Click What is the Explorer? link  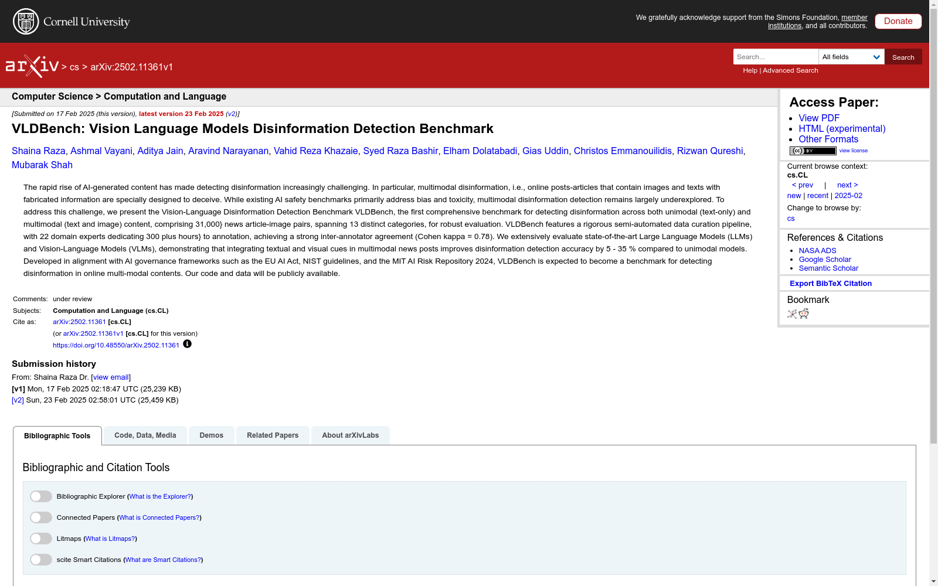(x=160, y=496)
